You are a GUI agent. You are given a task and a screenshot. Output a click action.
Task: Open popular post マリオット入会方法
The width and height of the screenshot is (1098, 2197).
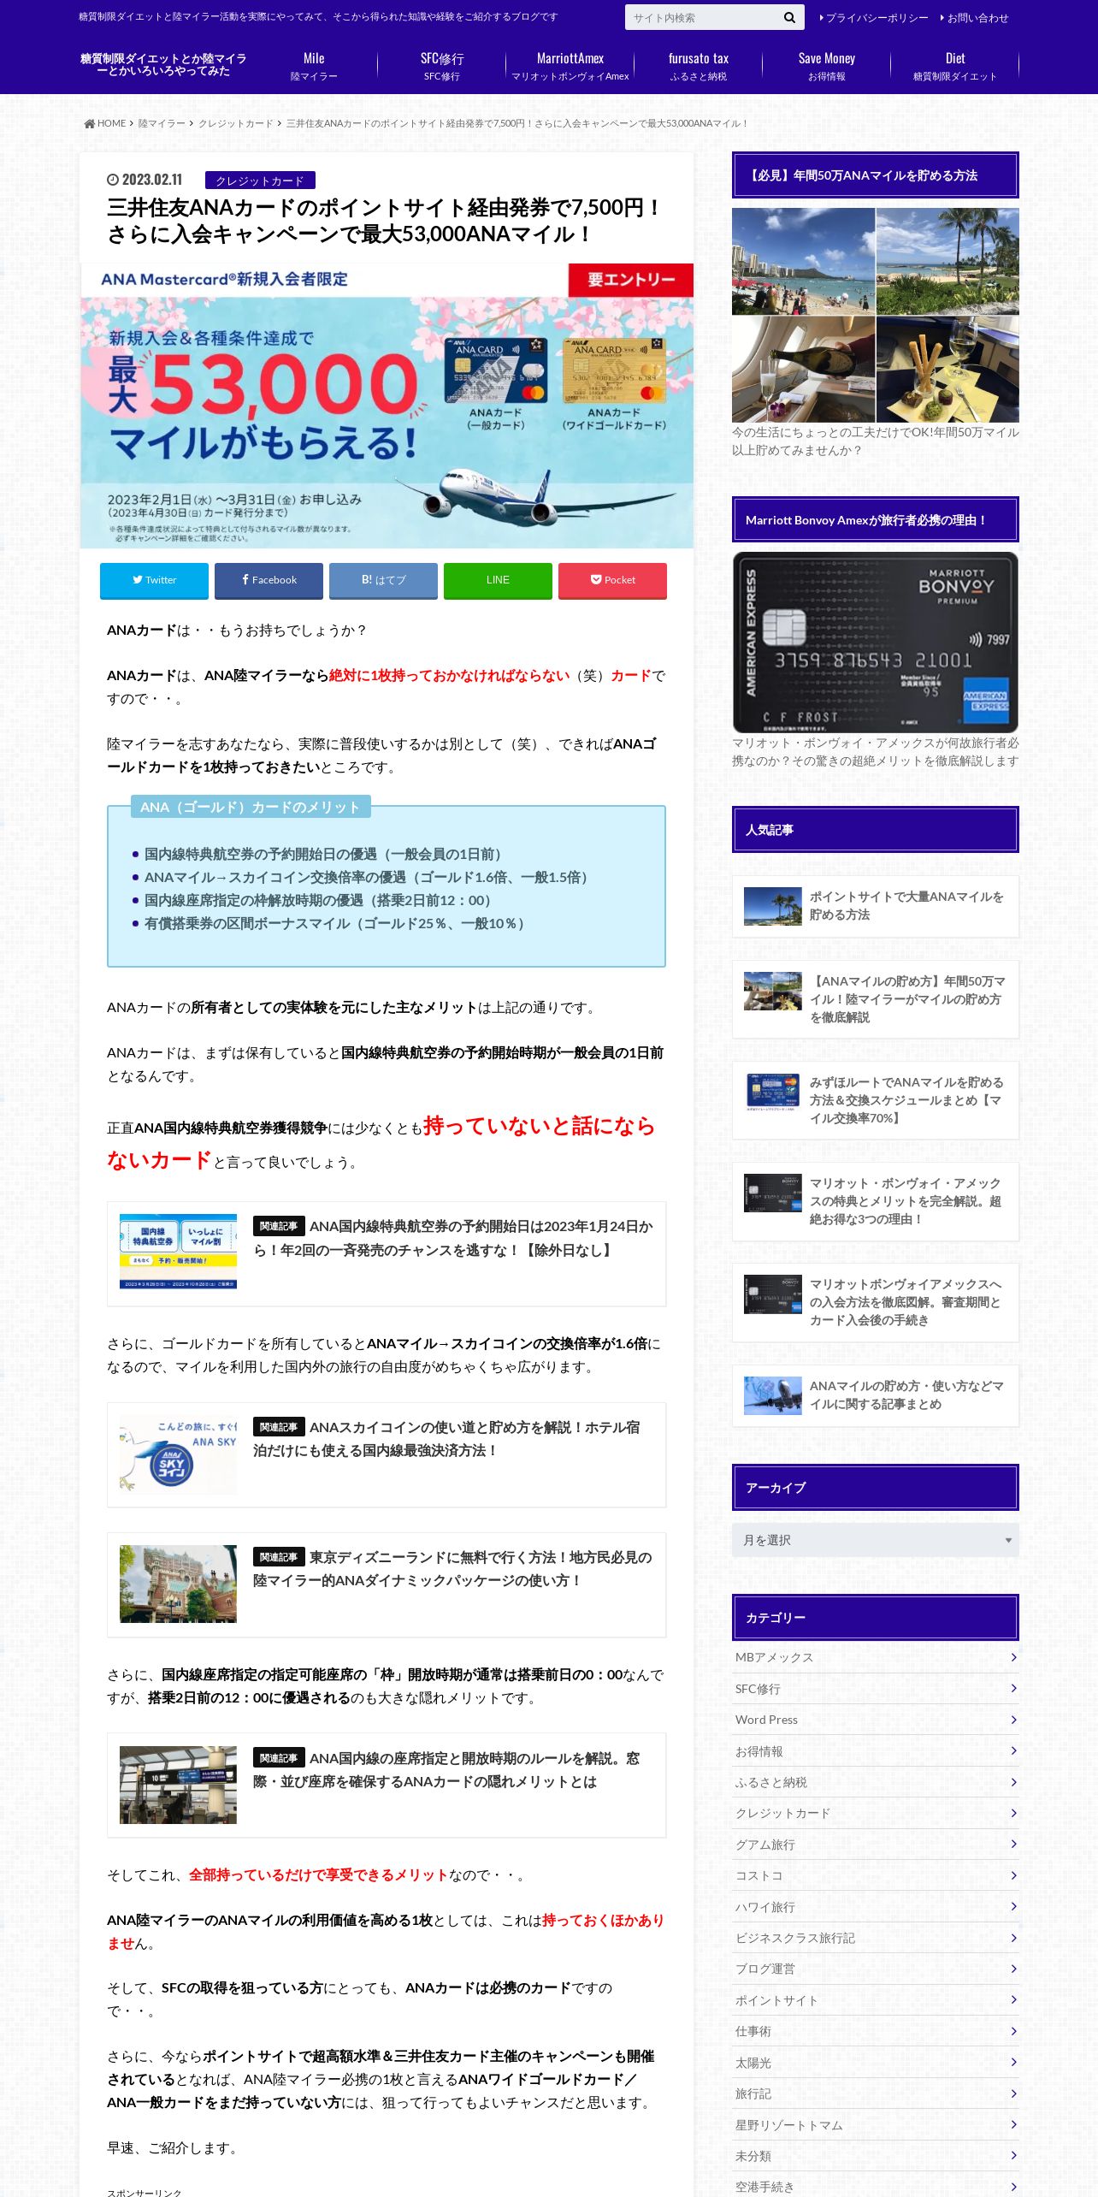(x=876, y=1302)
